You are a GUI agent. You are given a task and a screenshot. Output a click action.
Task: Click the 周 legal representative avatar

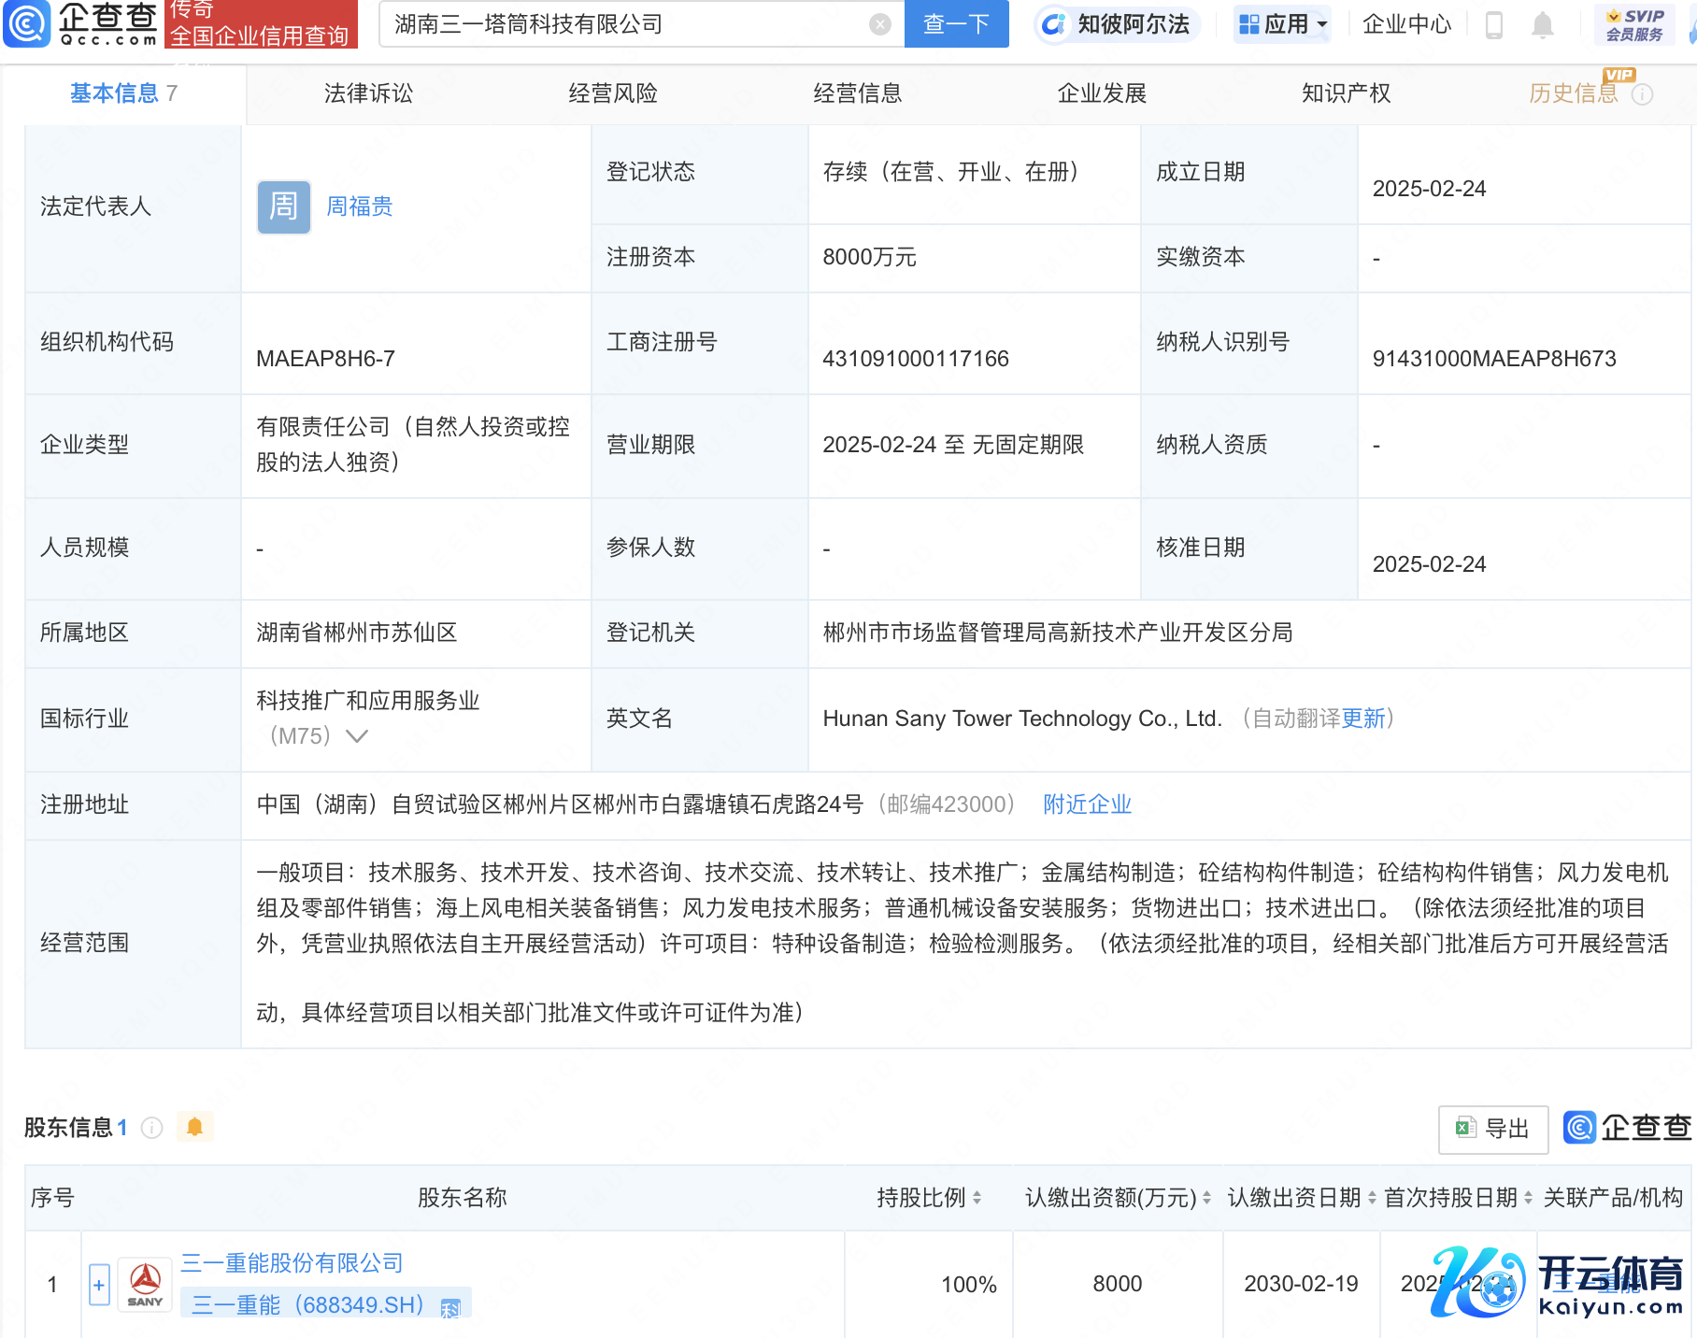tap(283, 206)
